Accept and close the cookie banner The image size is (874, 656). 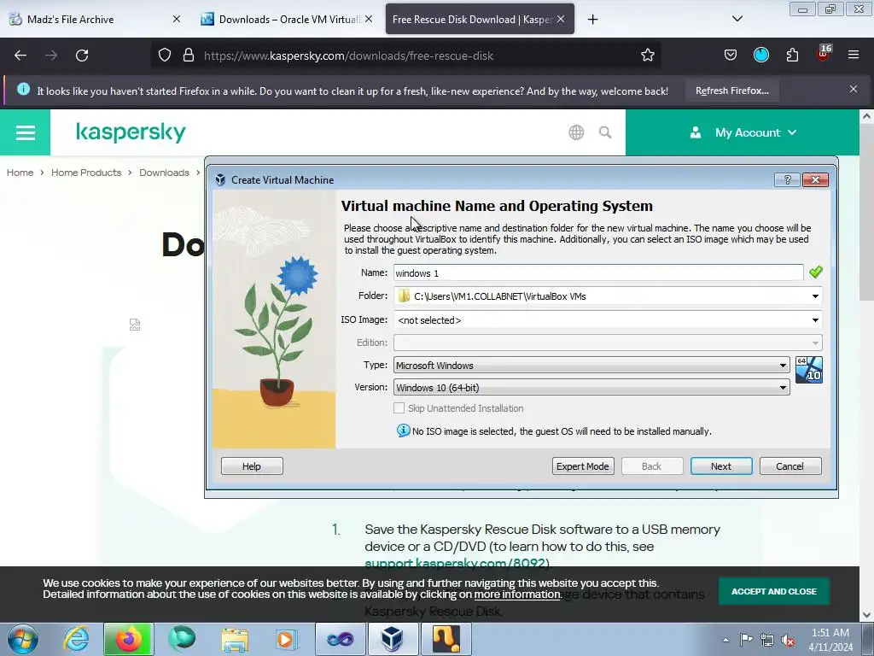click(x=773, y=591)
